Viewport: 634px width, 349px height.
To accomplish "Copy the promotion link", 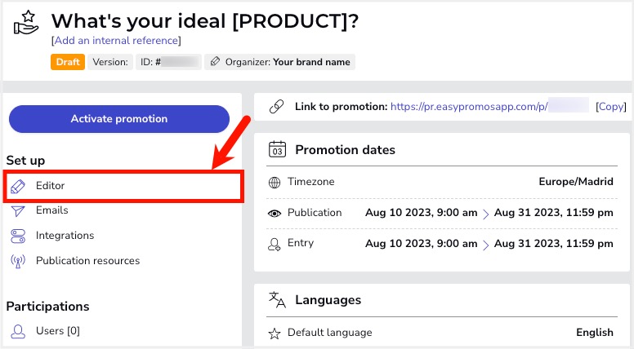I will click(x=610, y=107).
